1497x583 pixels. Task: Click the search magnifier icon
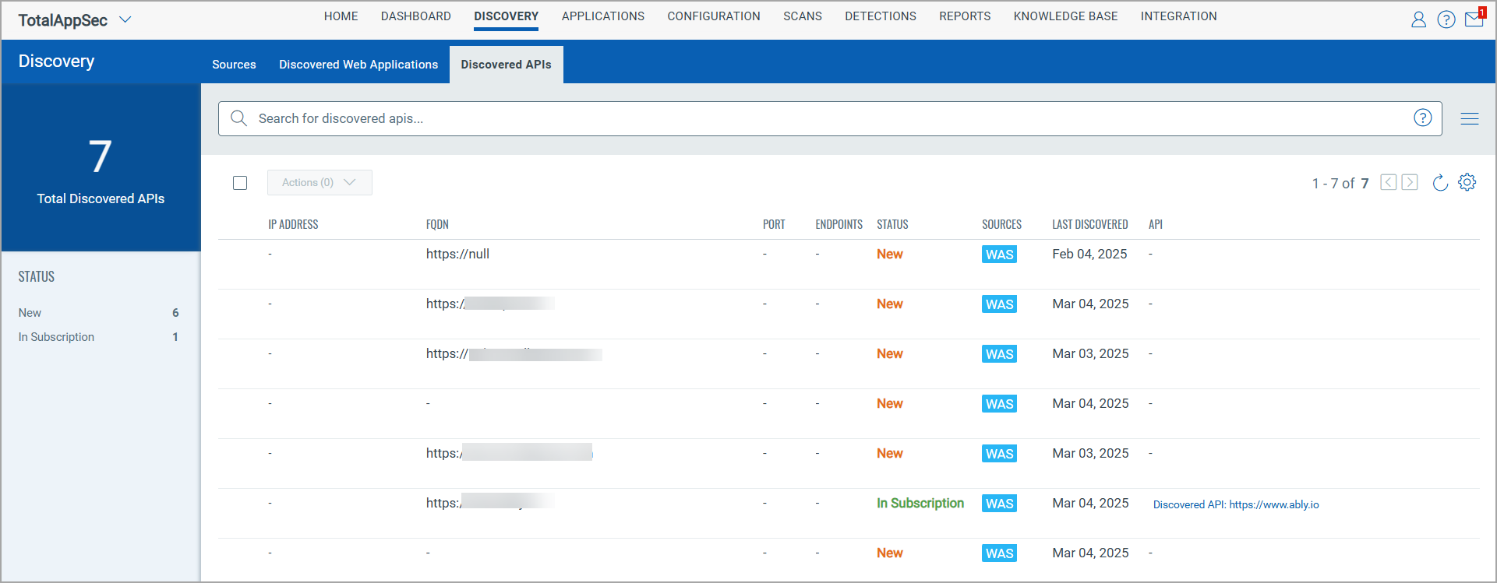click(239, 118)
